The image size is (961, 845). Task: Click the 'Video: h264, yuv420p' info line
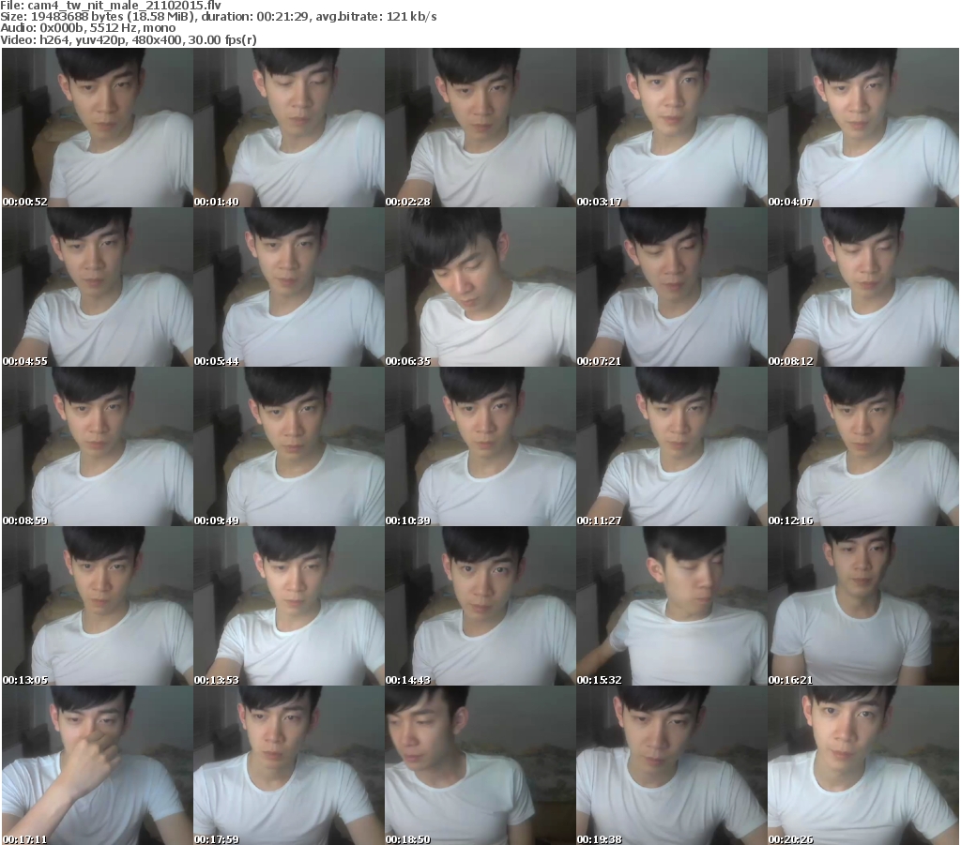click(x=128, y=39)
